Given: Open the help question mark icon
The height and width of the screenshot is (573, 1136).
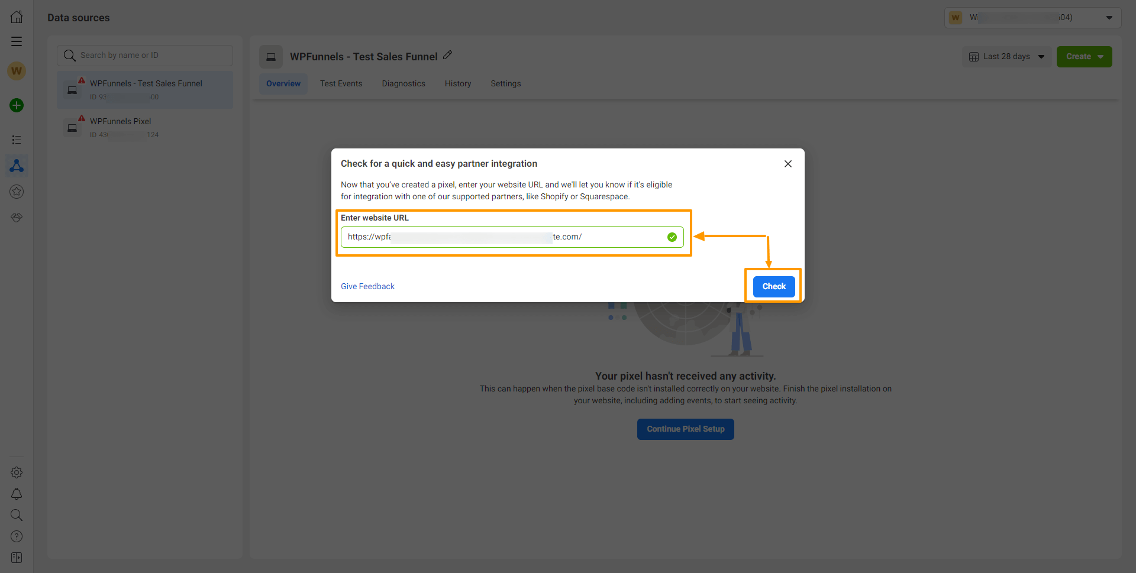Looking at the screenshot, I should [x=17, y=536].
